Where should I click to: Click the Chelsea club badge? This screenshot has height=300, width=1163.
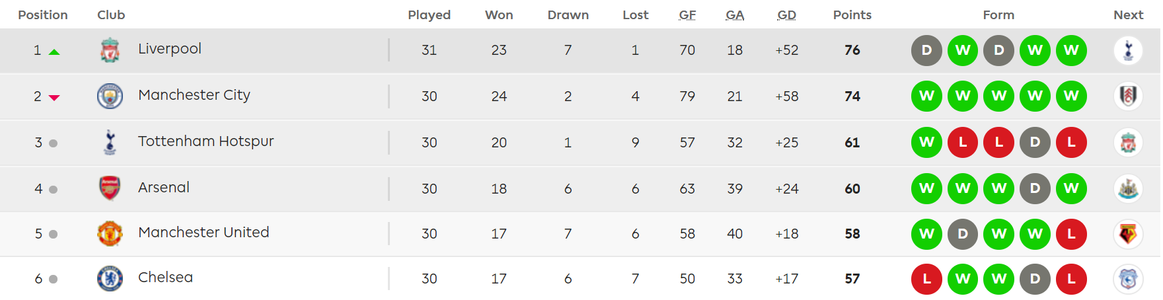pyautogui.click(x=110, y=278)
